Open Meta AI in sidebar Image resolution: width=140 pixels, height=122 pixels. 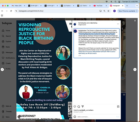pos(6,106)
